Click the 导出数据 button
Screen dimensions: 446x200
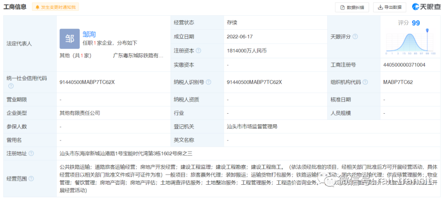tap(389, 7)
